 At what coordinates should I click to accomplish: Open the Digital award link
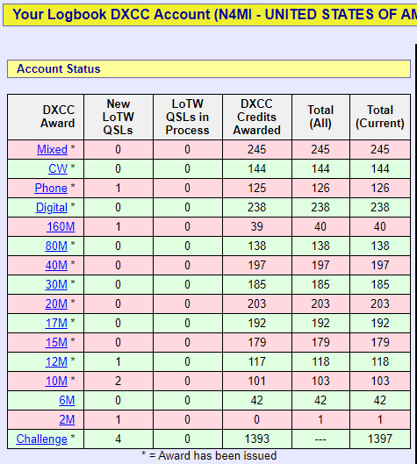52,207
